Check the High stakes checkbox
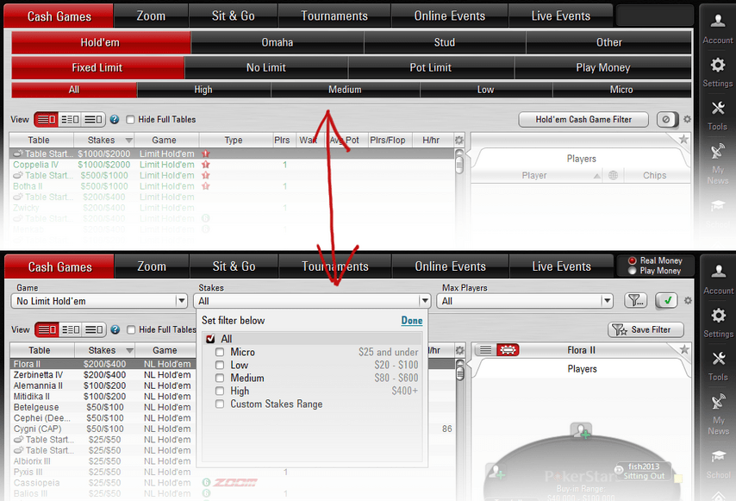The height and width of the screenshot is (501, 736). (x=220, y=391)
